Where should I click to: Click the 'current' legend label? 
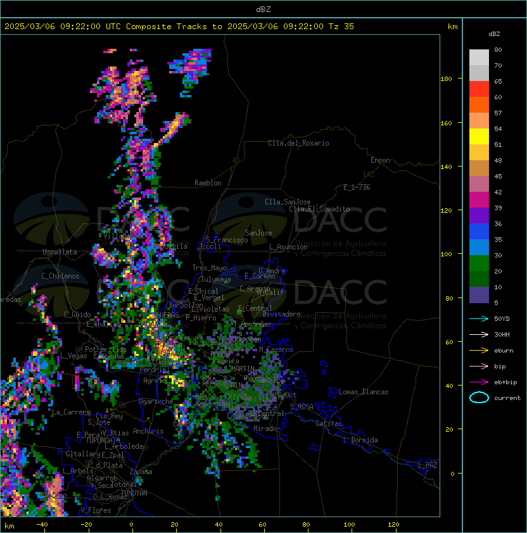pyautogui.click(x=507, y=398)
